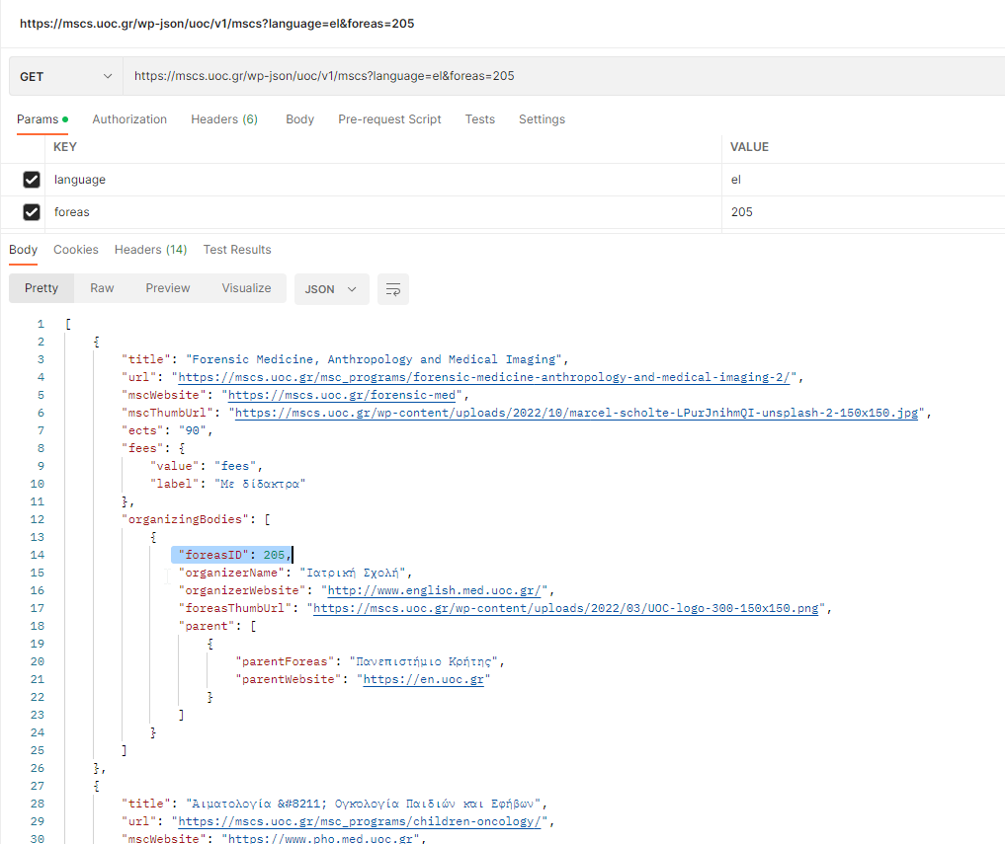Open the Pre-request Script tab

tap(389, 119)
